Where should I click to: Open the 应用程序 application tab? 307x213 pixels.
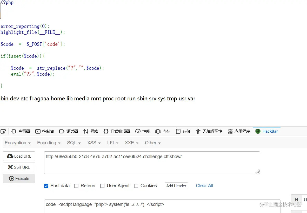click(239, 131)
